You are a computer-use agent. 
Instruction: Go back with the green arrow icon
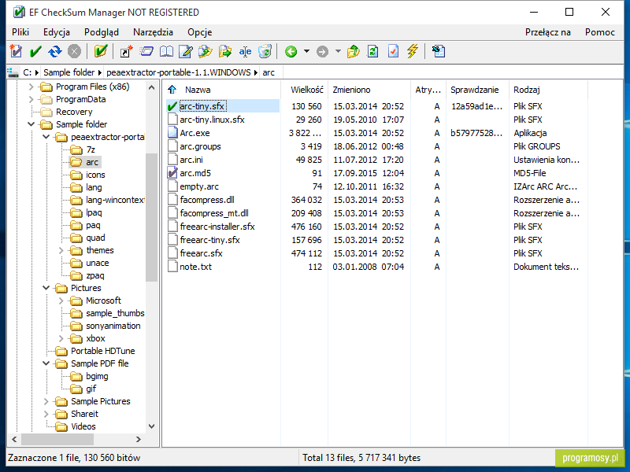tap(291, 51)
